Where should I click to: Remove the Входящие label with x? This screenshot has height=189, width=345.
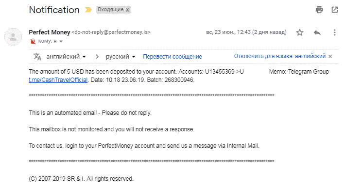pyautogui.click(x=127, y=10)
